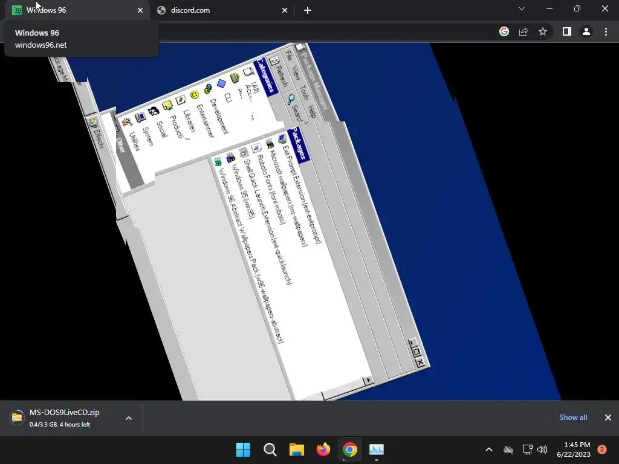Click the Windows Start button
619x464 pixels.
click(243, 449)
